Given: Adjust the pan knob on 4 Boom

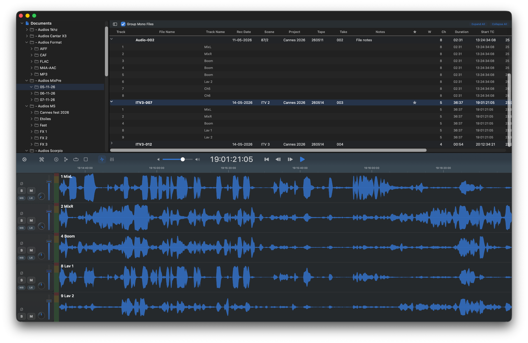Looking at the screenshot, I should [41, 256].
